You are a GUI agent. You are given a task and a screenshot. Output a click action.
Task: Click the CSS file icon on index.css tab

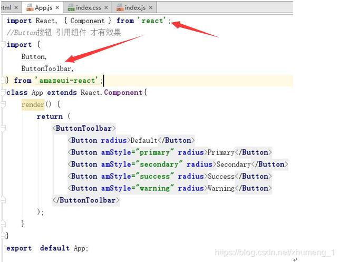(x=71, y=8)
